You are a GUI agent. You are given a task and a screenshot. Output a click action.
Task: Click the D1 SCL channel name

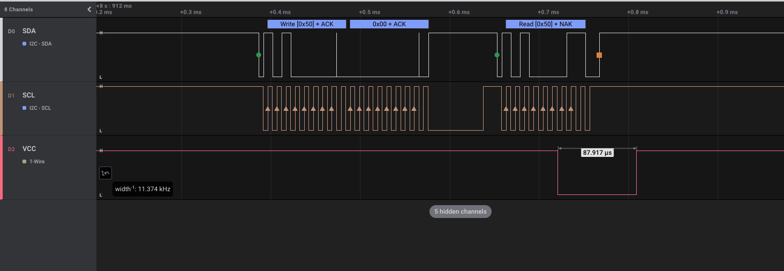[28, 95]
